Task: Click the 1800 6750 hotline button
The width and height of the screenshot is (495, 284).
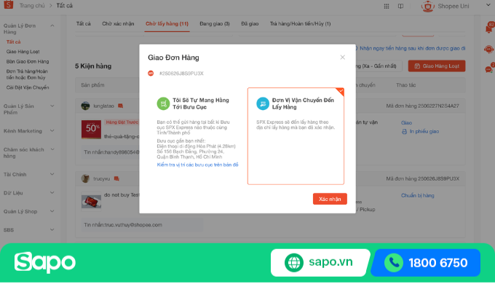Action: coord(426,263)
